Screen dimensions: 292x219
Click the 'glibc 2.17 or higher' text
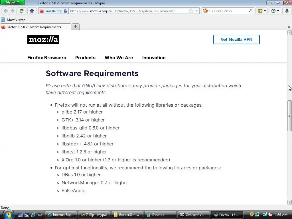coord(82,112)
